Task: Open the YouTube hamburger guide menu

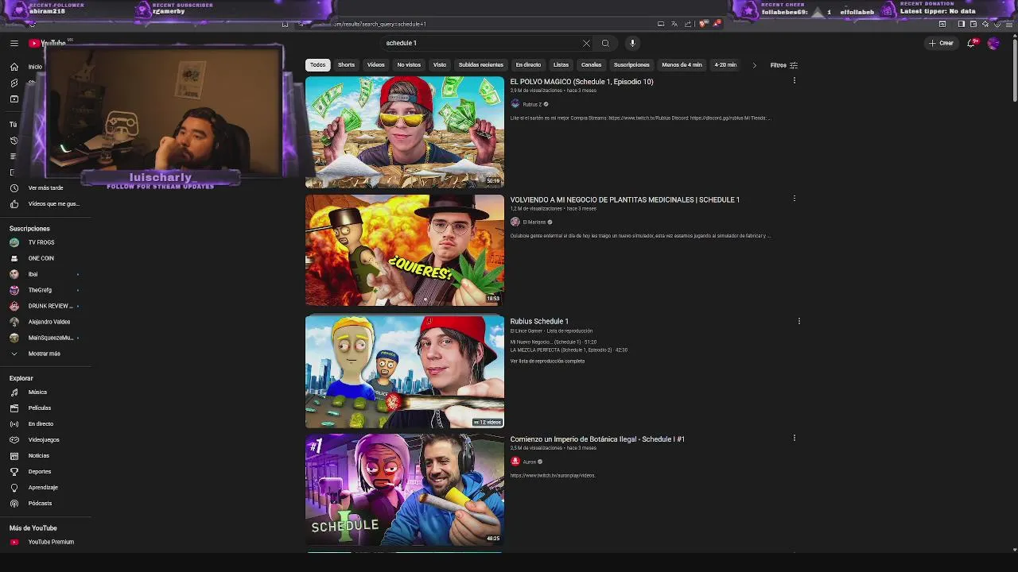Action: click(x=14, y=43)
